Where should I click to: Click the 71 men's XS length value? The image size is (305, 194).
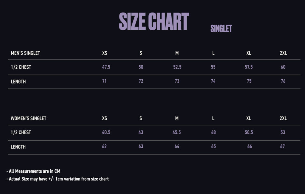105,81
